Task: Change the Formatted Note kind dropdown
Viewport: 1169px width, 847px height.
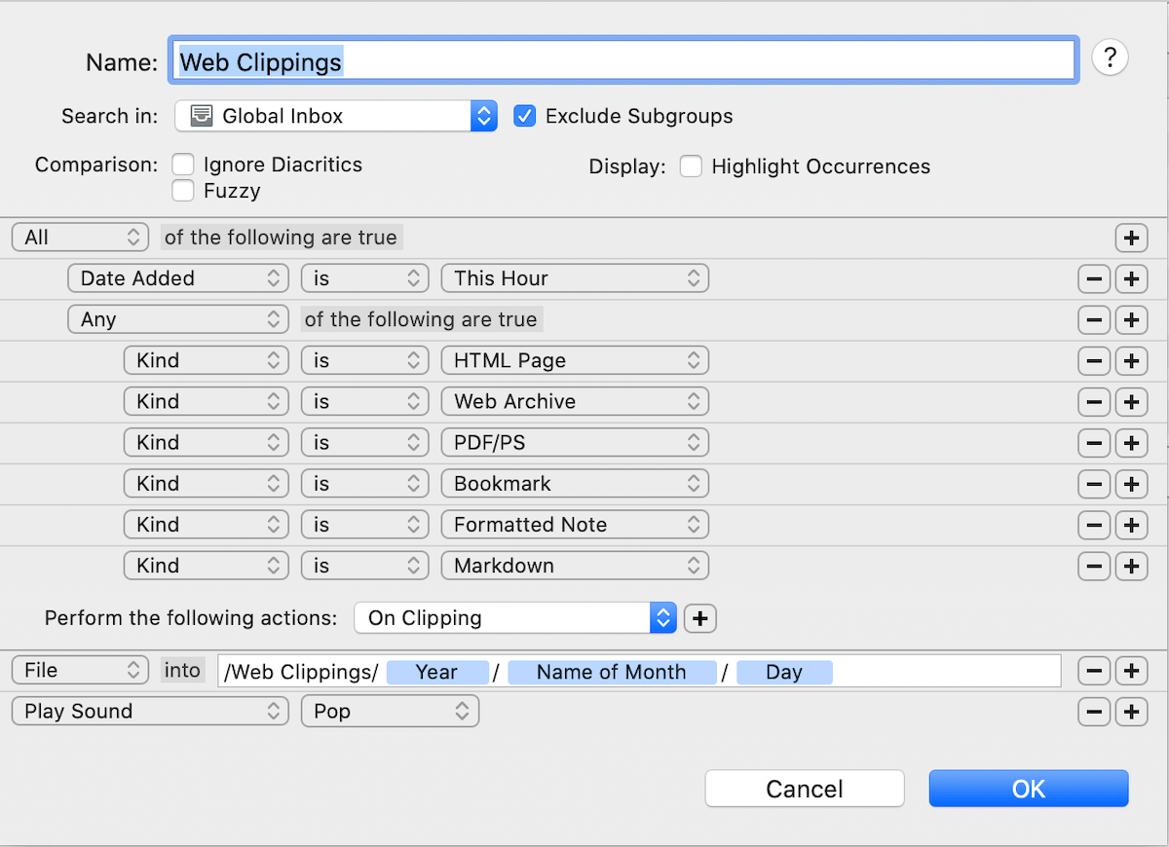Action: (575, 524)
